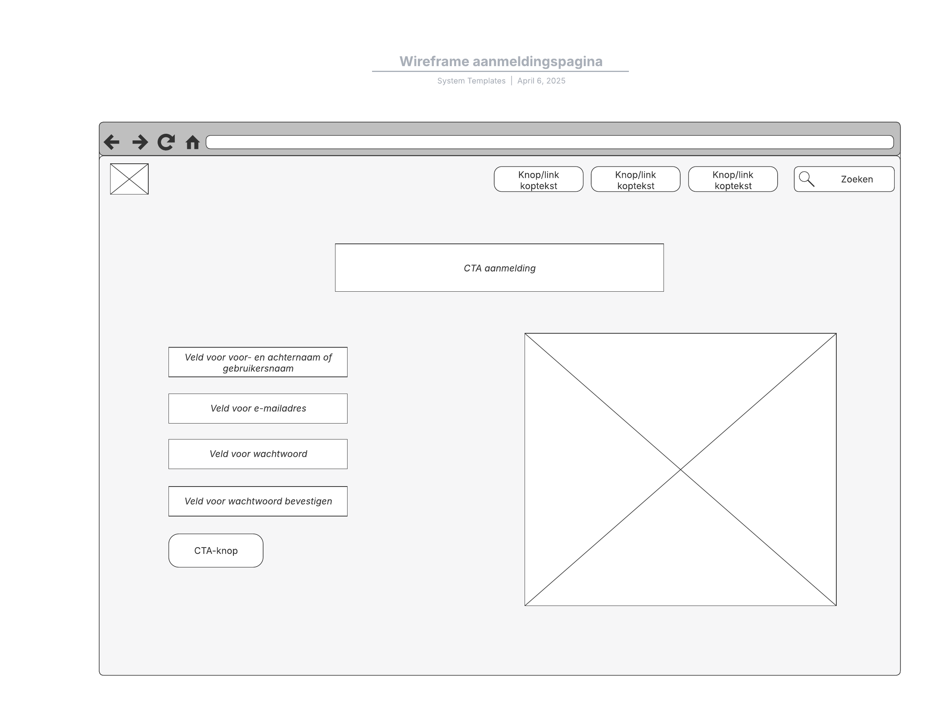Select the CTA aanmelding banner box
This screenshot has width=934, height=709.
click(x=499, y=268)
